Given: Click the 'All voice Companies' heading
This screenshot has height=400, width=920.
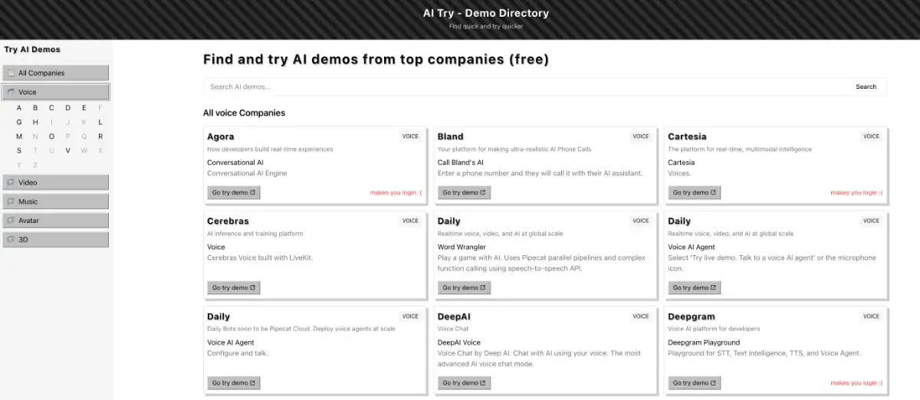Looking at the screenshot, I should click(244, 113).
